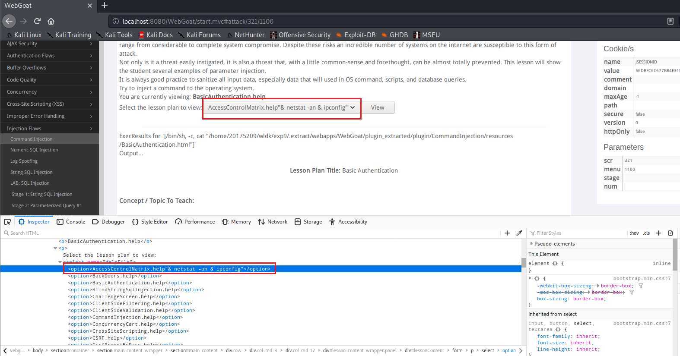Open the Command Injection lesson
The width and height of the screenshot is (680, 356).
[x=49, y=139]
